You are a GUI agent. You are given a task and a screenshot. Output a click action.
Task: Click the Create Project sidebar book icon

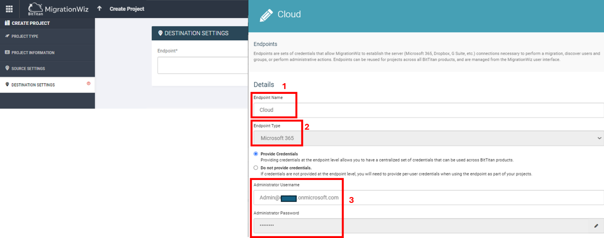coord(7,23)
